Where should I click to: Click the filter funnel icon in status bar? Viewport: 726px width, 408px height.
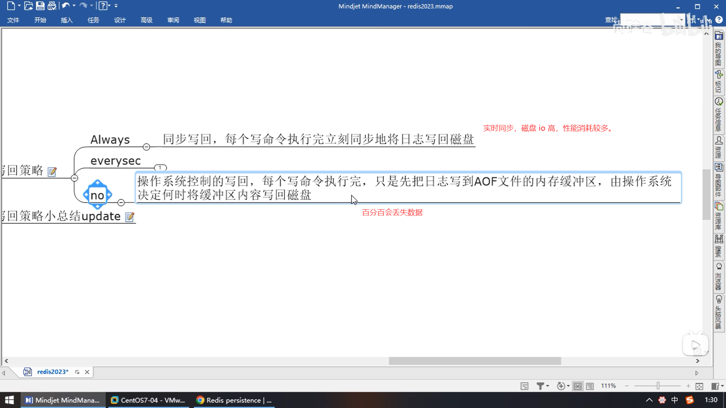(x=540, y=386)
